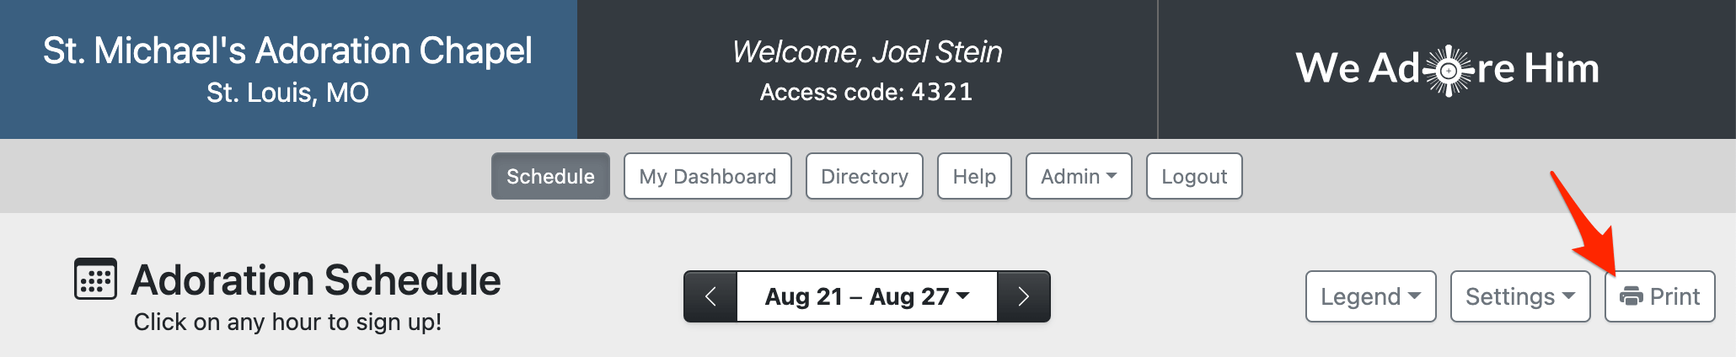Viewport: 1736px width, 357px height.
Task: Click the Welcome, Joel Stein text
Action: coord(867,52)
